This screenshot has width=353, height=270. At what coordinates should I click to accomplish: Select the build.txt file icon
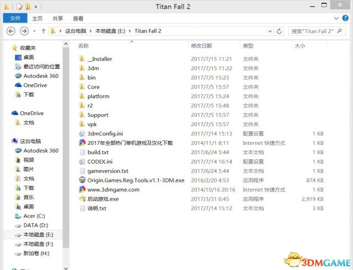pos(82,152)
